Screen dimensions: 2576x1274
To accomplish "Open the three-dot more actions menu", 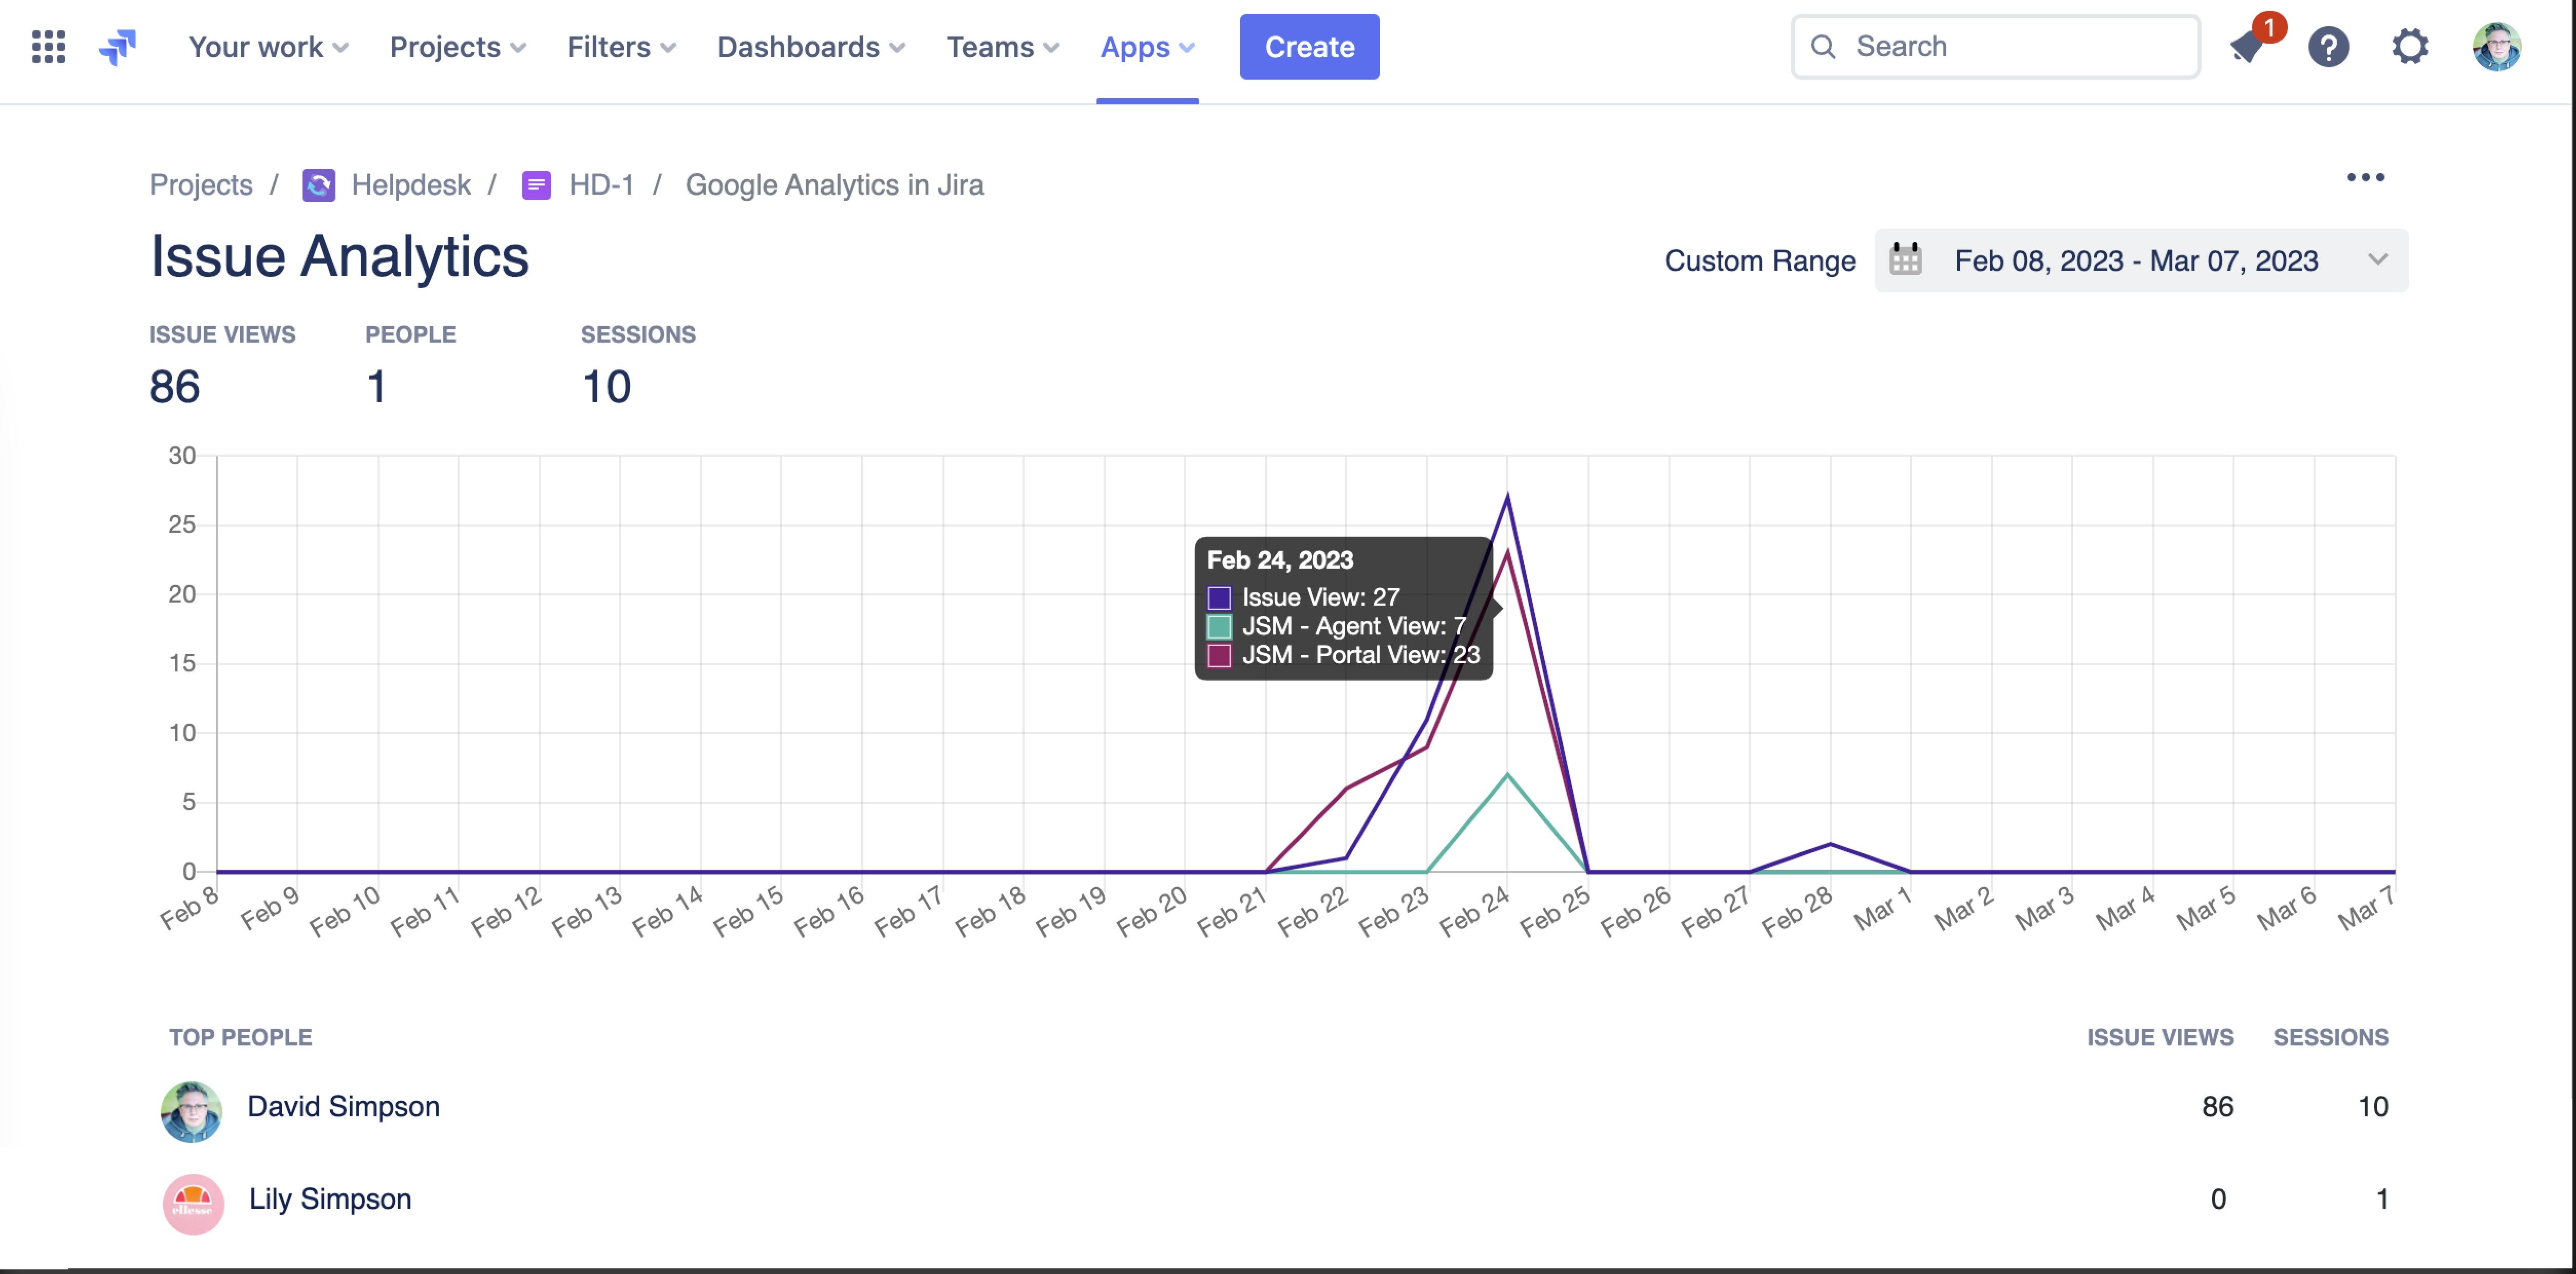I will tap(2365, 177).
